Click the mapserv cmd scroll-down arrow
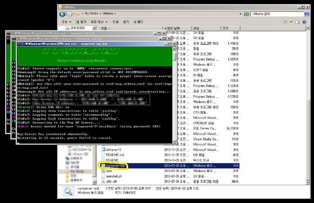 [x=174, y=141]
